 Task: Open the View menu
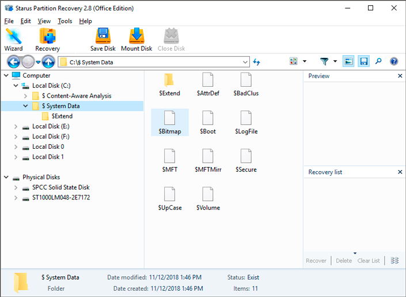pyautogui.click(x=44, y=21)
